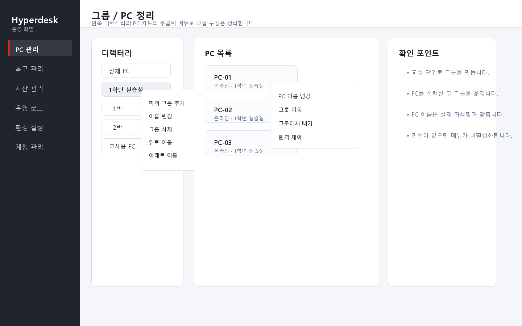Viewport: 522px width, 326px height.
Task: Choose 하위 그룹 추가 from context menu
Action: point(167,103)
